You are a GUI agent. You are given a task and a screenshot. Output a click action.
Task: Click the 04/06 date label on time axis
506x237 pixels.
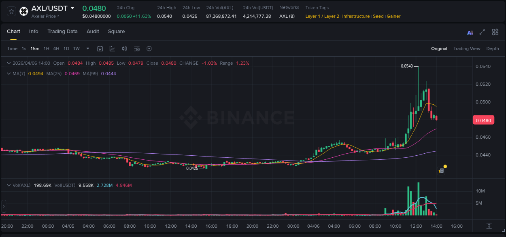point(313,226)
